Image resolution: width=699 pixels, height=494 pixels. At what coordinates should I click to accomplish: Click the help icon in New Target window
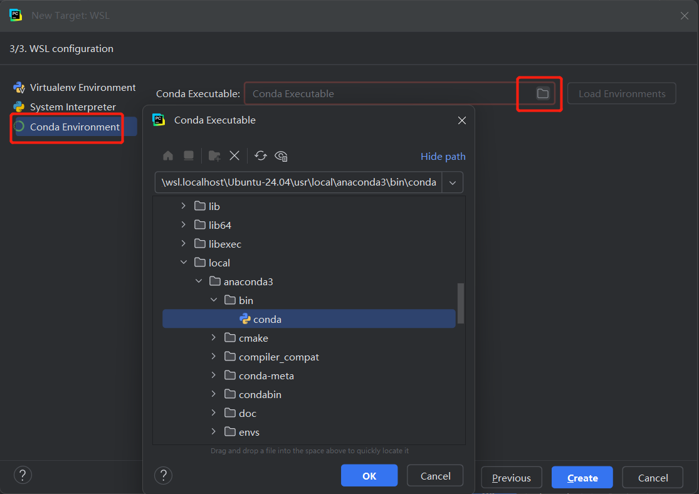23,475
